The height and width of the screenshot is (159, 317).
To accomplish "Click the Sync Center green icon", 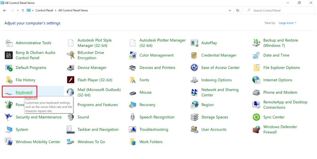I will point(256,117).
